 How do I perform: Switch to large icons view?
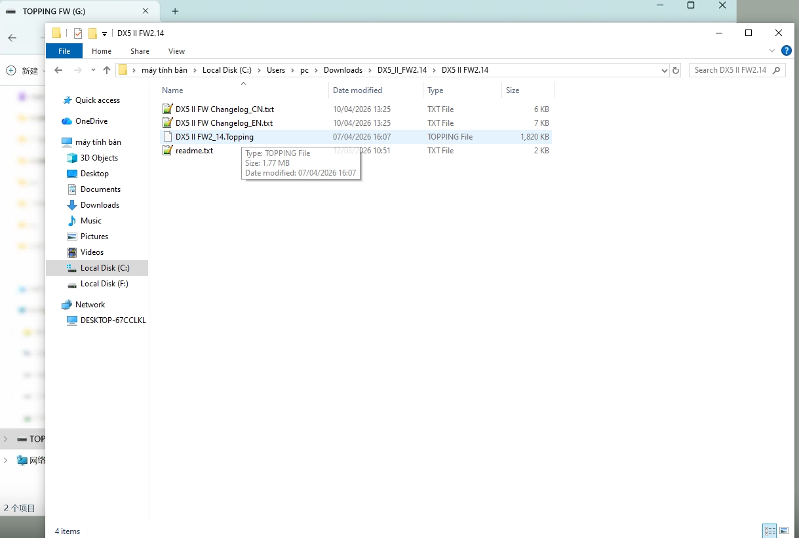pyautogui.click(x=784, y=531)
